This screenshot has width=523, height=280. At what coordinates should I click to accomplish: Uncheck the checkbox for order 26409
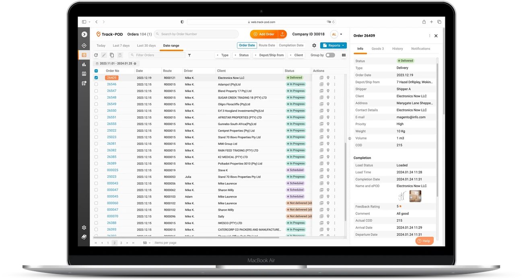coord(96,78)
